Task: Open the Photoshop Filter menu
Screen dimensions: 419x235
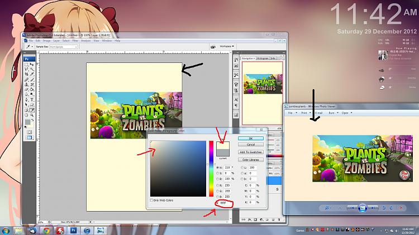Action: (x=75, y=41)
